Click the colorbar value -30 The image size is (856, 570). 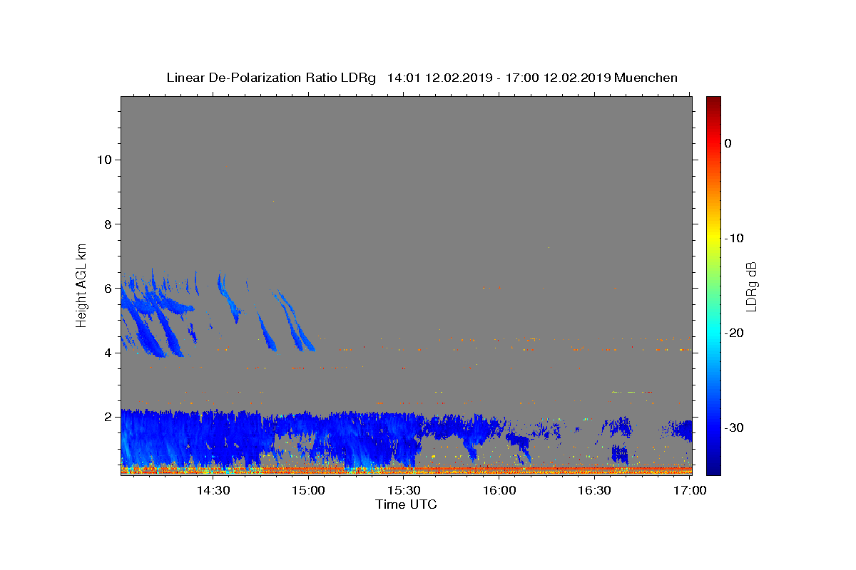pyautogui.click(x=735, y=427)
